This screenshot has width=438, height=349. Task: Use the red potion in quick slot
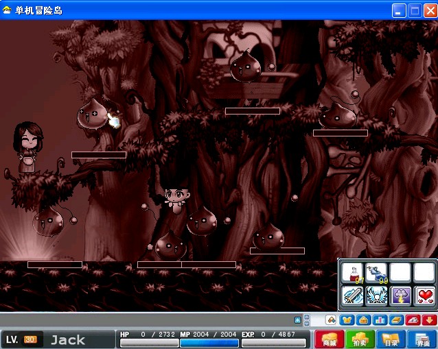(352, 272)
